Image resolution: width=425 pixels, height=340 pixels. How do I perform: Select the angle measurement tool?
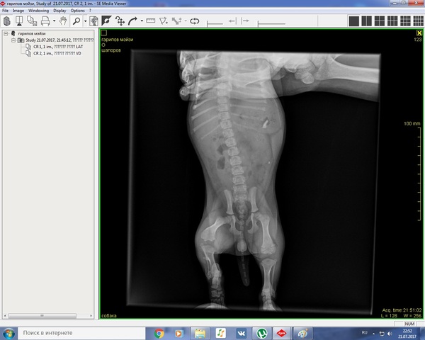pos(164,21)
